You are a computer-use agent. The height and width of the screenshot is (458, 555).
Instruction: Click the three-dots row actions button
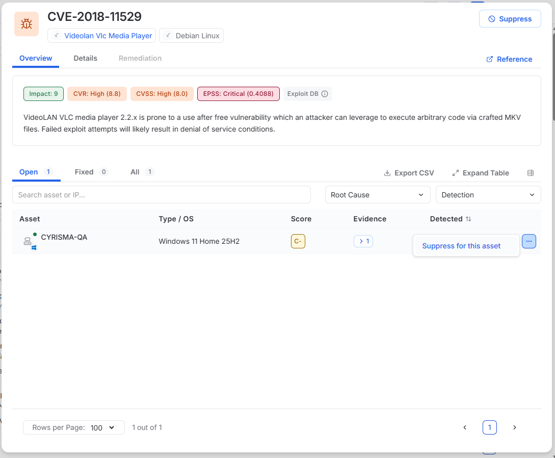click(x=529, y=241)
